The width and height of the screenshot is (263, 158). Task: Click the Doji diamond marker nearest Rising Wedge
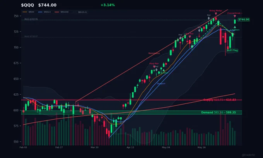[208, 18]
